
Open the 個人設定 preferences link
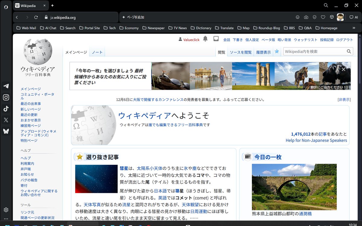pos(252,40)
